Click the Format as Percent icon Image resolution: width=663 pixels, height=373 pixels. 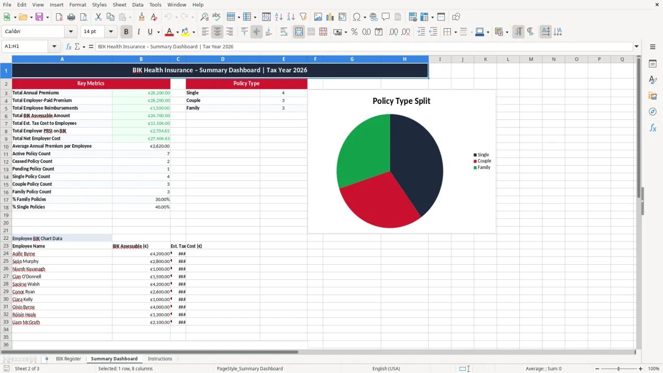pos(354,32)
